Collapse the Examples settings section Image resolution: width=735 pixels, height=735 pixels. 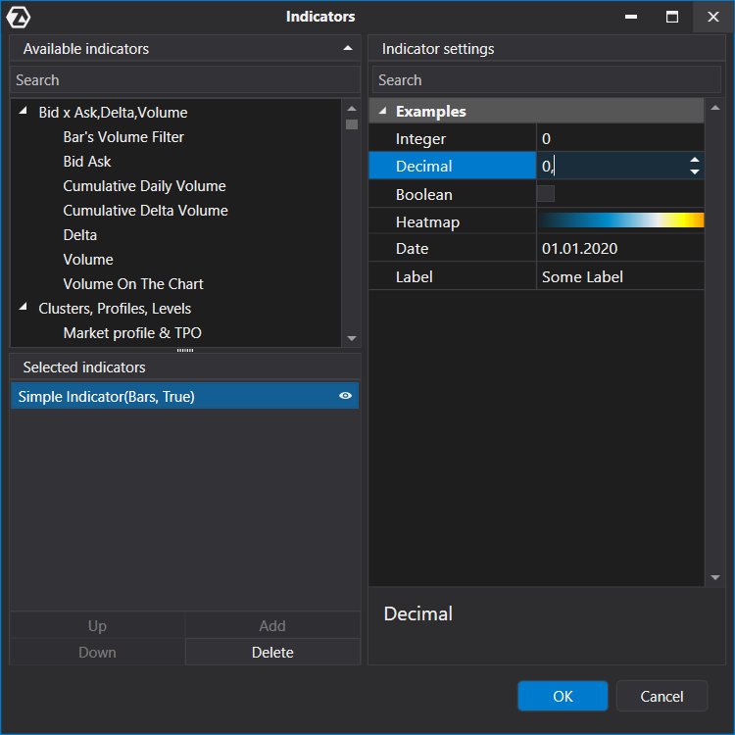pyautogui.click(x=382, y=111)
